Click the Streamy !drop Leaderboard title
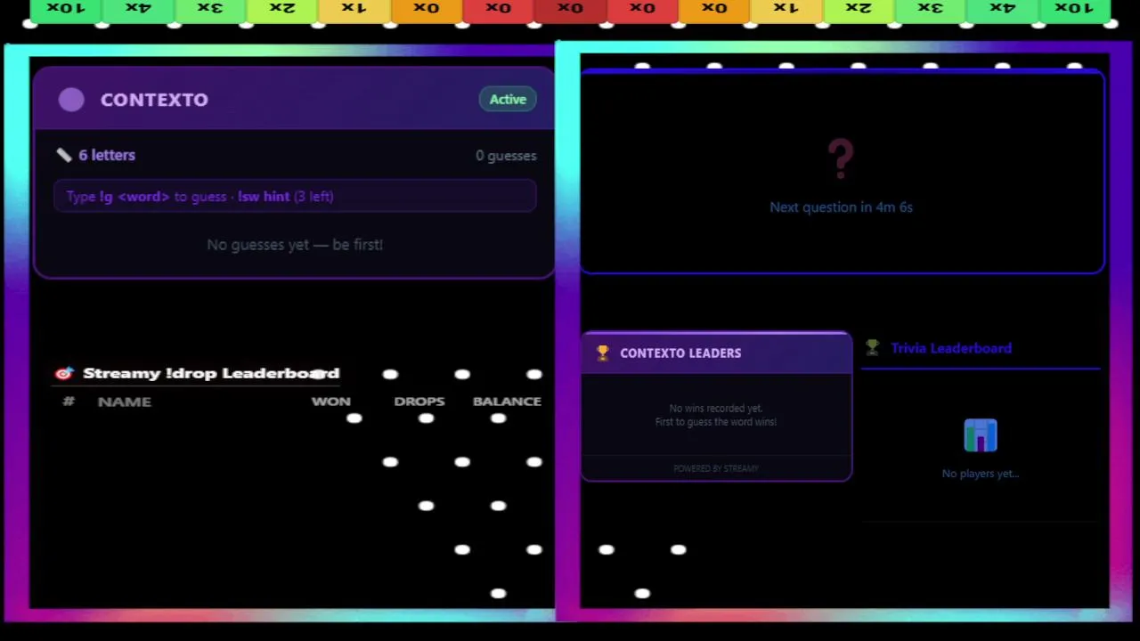1140x641 pixels. click(x=211, y=373)
